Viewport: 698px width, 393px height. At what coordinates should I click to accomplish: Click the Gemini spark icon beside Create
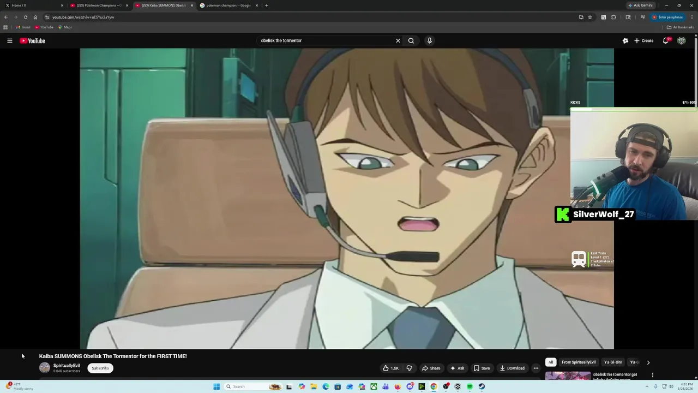(x=625, y=40)
